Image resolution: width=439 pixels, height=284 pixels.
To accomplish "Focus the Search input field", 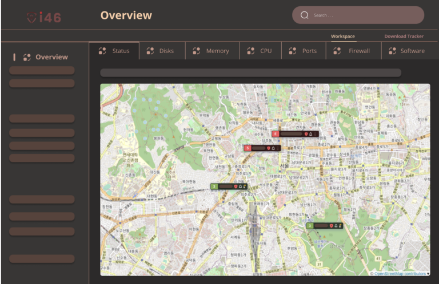I will coord(358,15).
